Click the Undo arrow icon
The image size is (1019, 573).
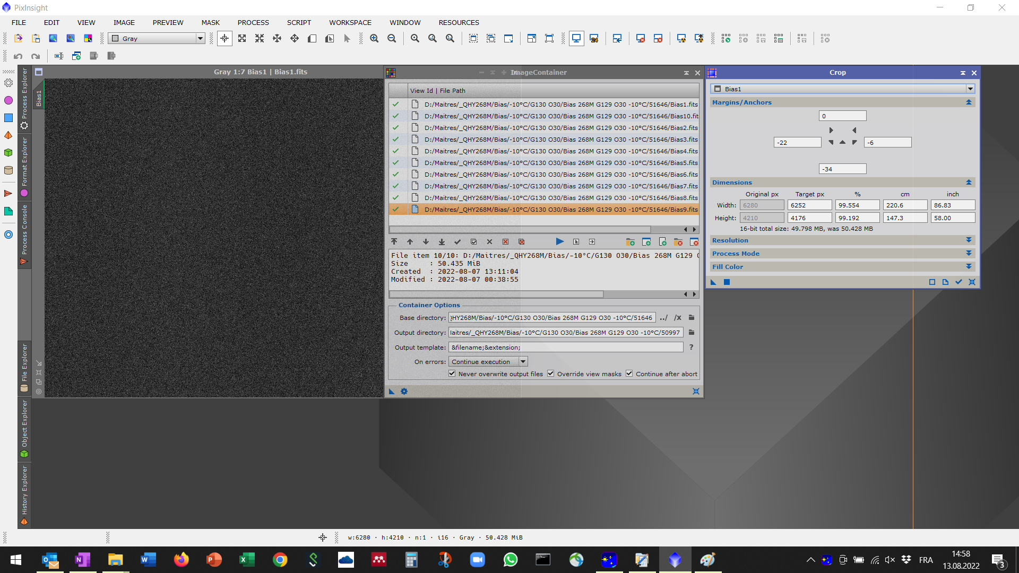click(x=18, y=56)
